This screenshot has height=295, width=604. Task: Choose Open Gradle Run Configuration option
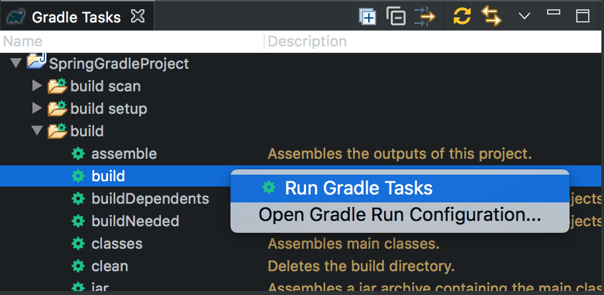point(399,215)
